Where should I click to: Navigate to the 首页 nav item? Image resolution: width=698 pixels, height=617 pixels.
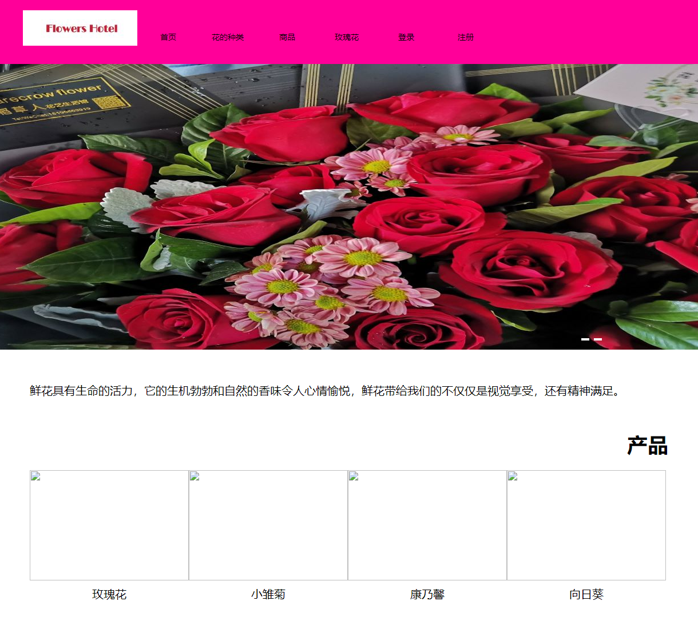coord(168,37)
